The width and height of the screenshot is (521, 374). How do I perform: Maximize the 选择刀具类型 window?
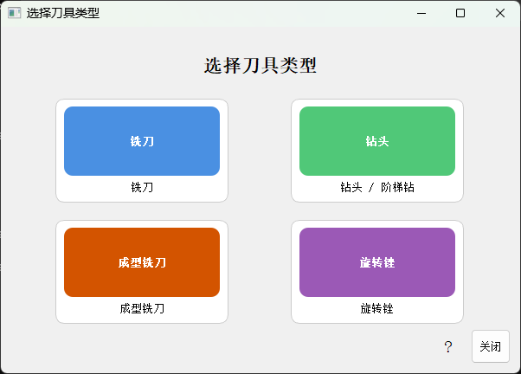pyautogui.click(x=460, y=13)
